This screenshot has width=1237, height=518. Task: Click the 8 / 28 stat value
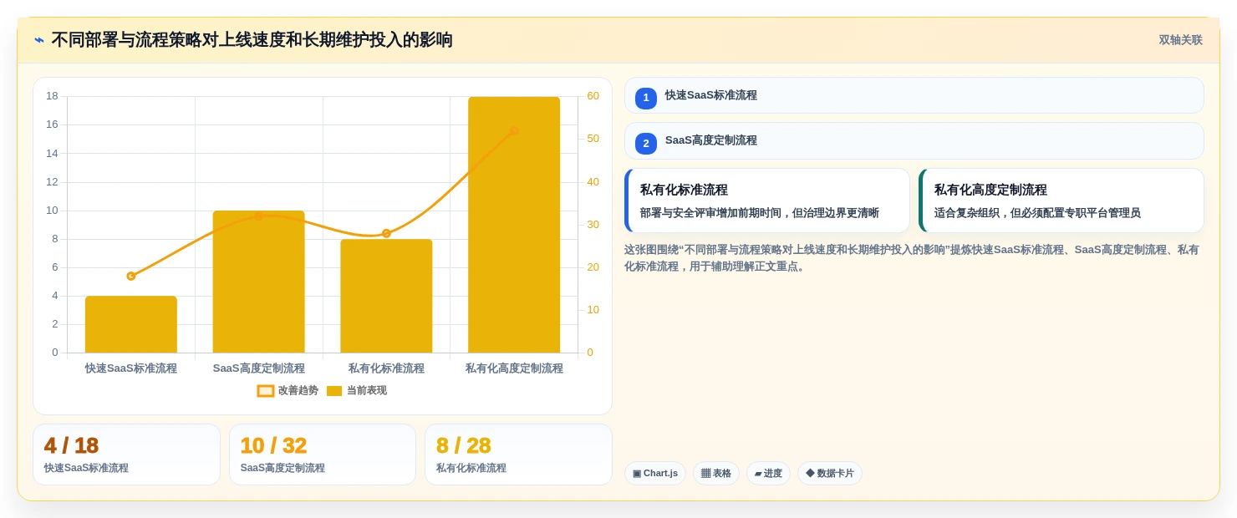coord(463,446)
